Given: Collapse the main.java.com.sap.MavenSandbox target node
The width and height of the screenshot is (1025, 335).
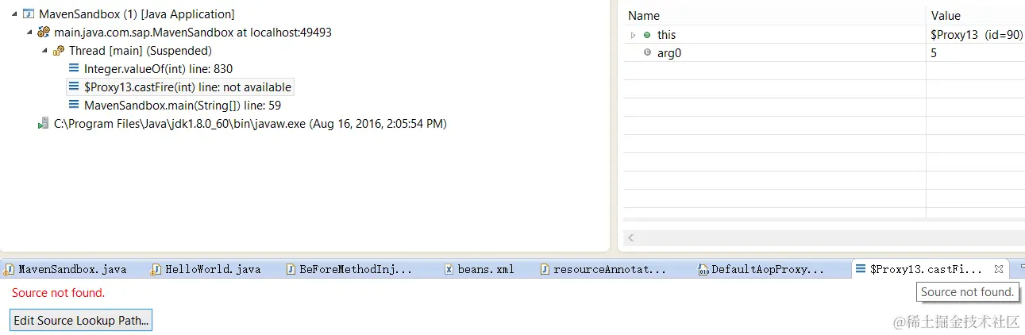Looking at the screenshot, I should coord(30,33).
